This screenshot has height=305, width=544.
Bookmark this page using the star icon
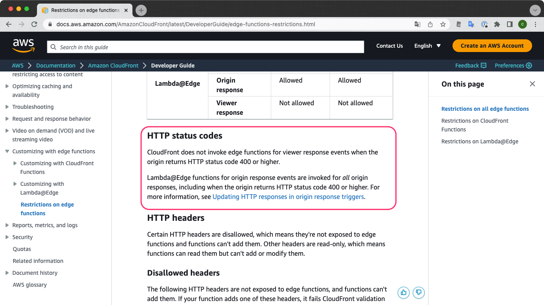pos(443,24)
